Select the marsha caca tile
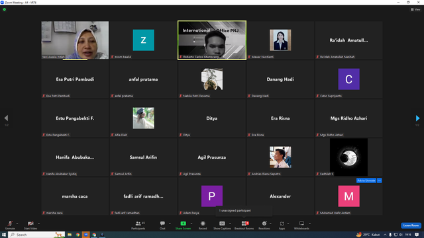424x238 pixels. pos(75,196)
